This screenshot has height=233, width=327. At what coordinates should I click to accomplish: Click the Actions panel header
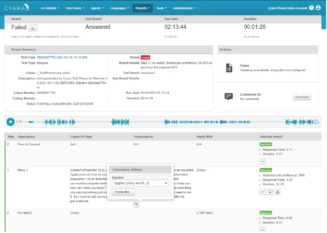tap(268, 50)
